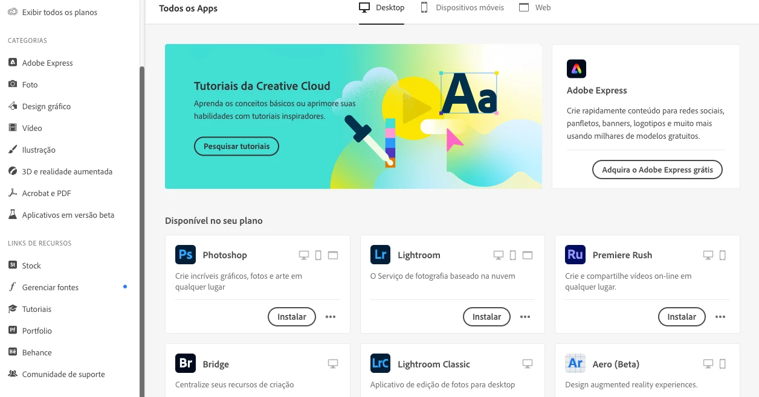Screen dimensions: 759x397
Task: Click the Adobe Express sidebar icon
Action: tap(12, 63)
